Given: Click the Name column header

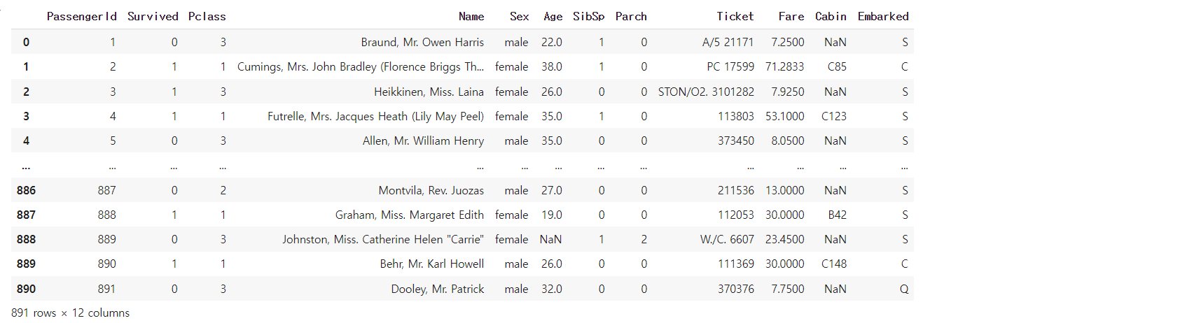Looking at the screenshot, I should click(471, 16).
